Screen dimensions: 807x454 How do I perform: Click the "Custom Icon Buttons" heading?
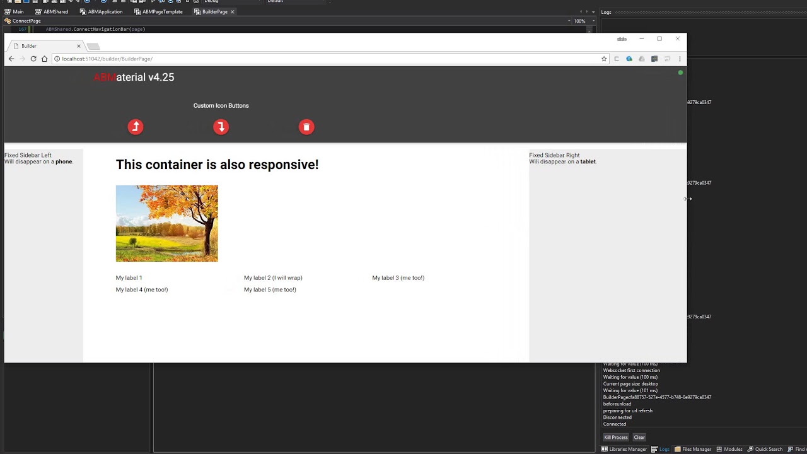(221, 105)
